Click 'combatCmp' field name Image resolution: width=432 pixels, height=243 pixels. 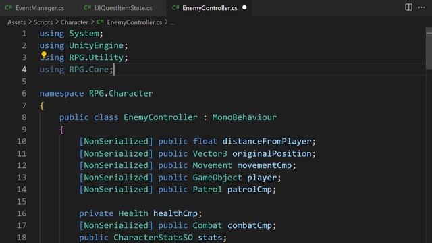250,225
